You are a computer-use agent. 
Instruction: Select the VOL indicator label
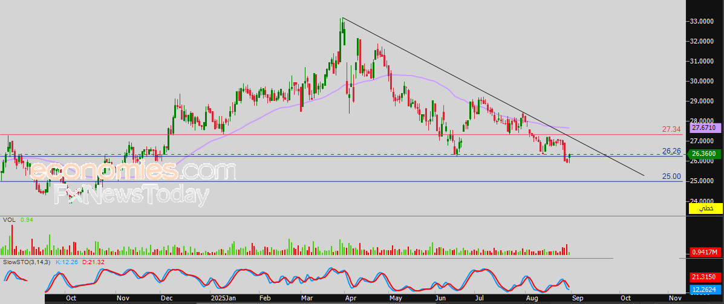point(9,220)
